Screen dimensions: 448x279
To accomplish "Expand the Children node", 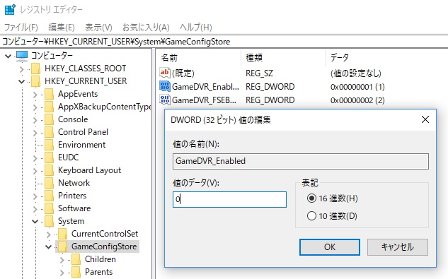I will tap(62, 260).
